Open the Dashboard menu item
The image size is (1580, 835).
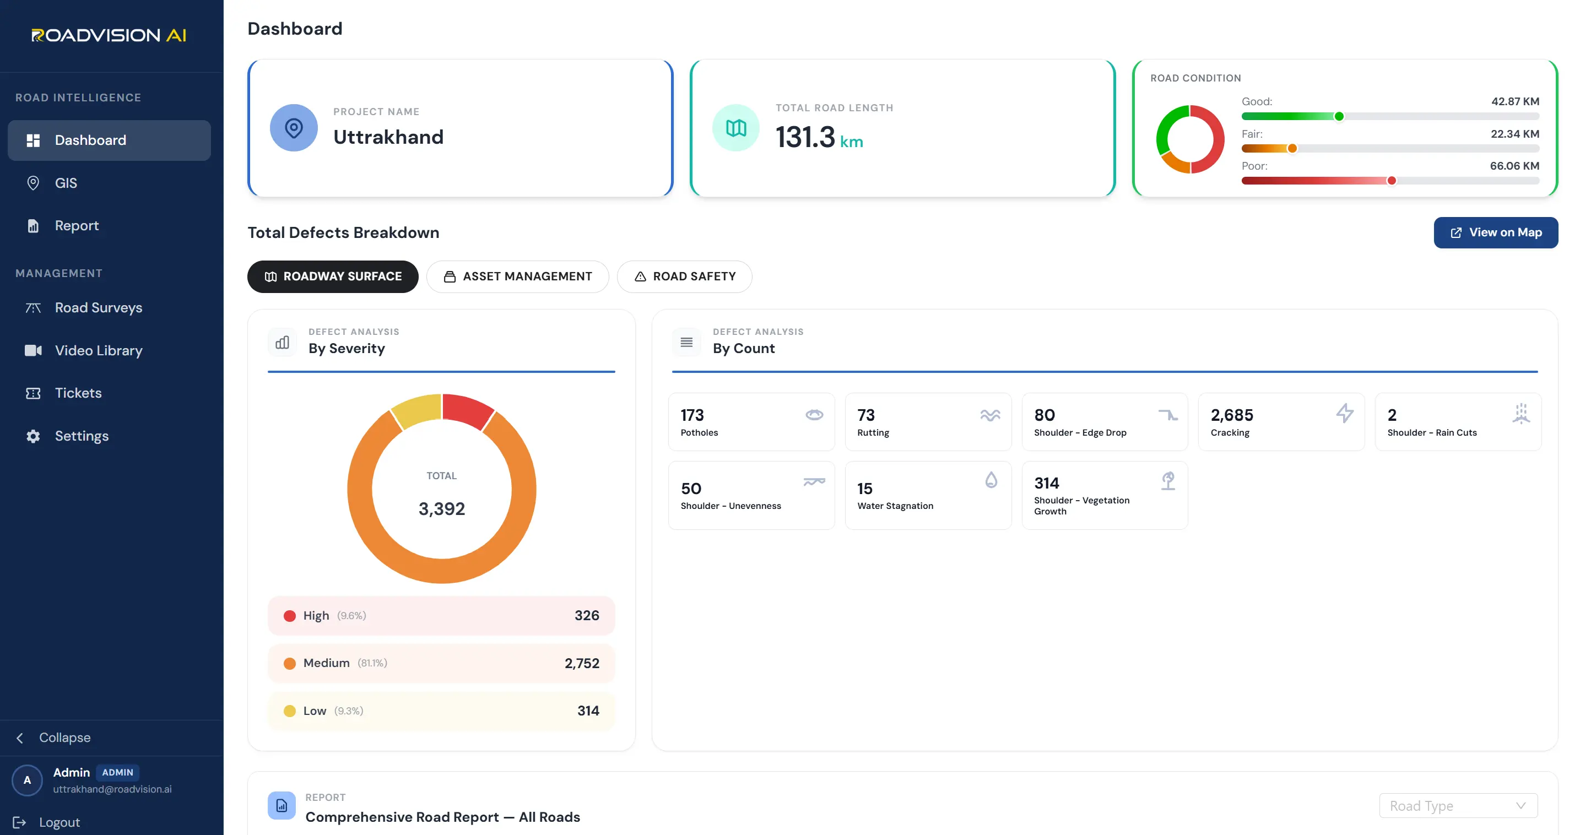coord(109,140)
